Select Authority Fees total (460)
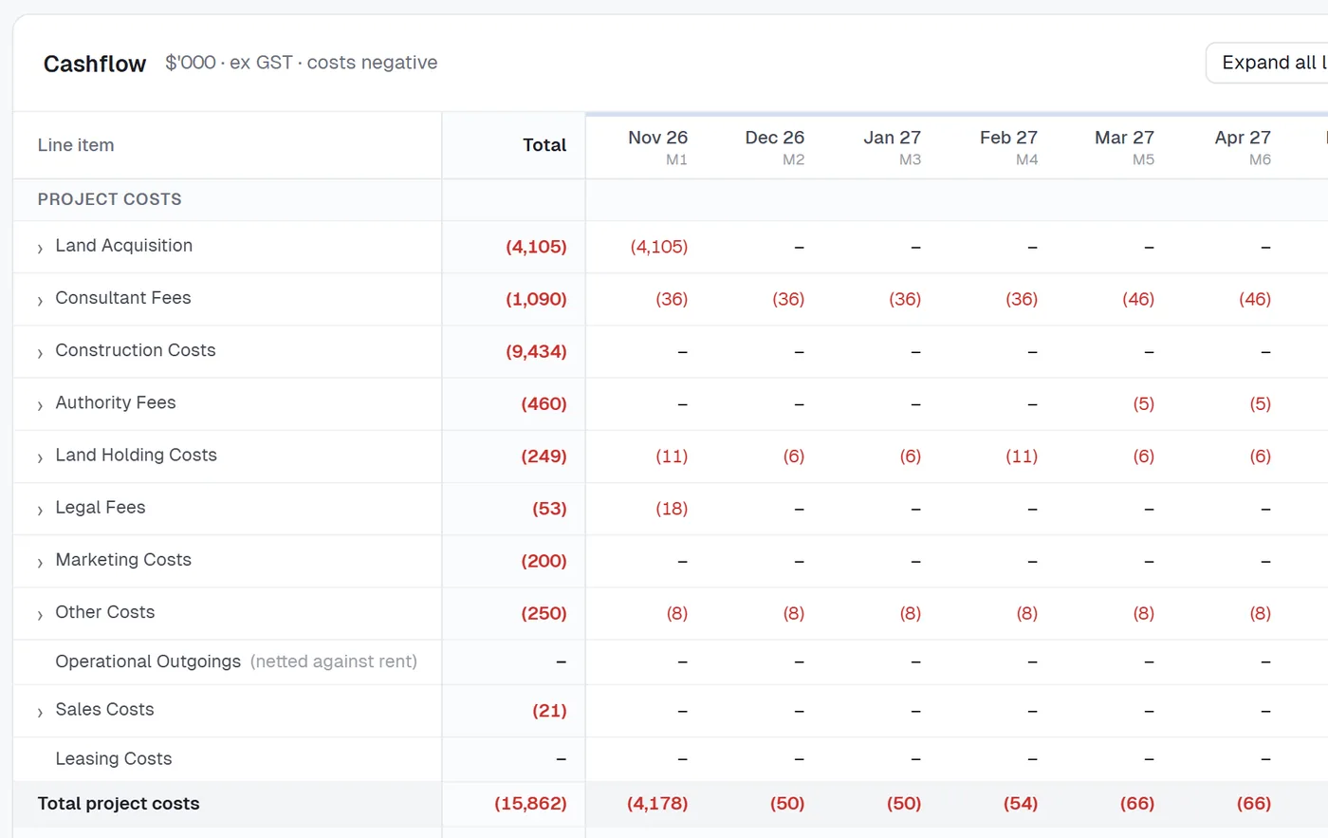This screenshot has width=1328, height=838. click(x=544, y=404)
